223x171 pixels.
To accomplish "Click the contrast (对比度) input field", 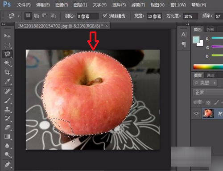I will [x=190, y=16].
